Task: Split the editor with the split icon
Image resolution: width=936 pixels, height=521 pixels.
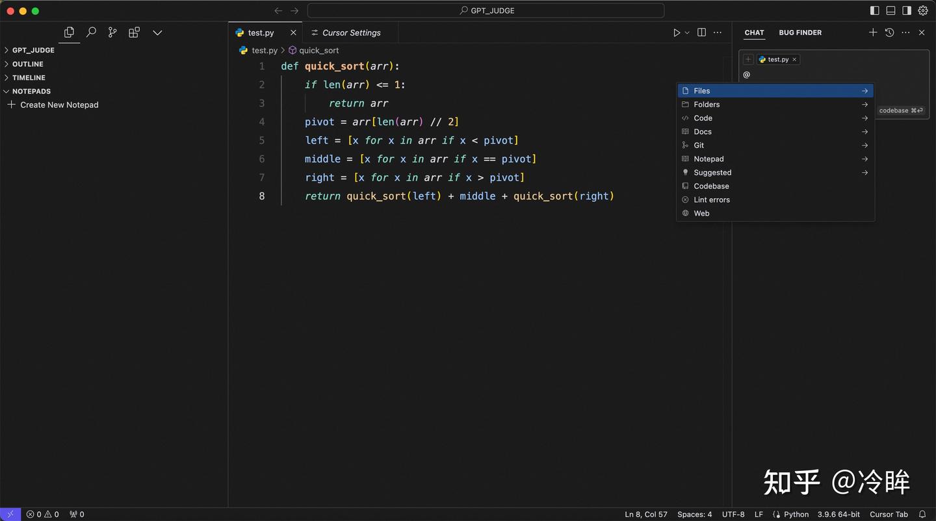Action: [x=701, y=32]
